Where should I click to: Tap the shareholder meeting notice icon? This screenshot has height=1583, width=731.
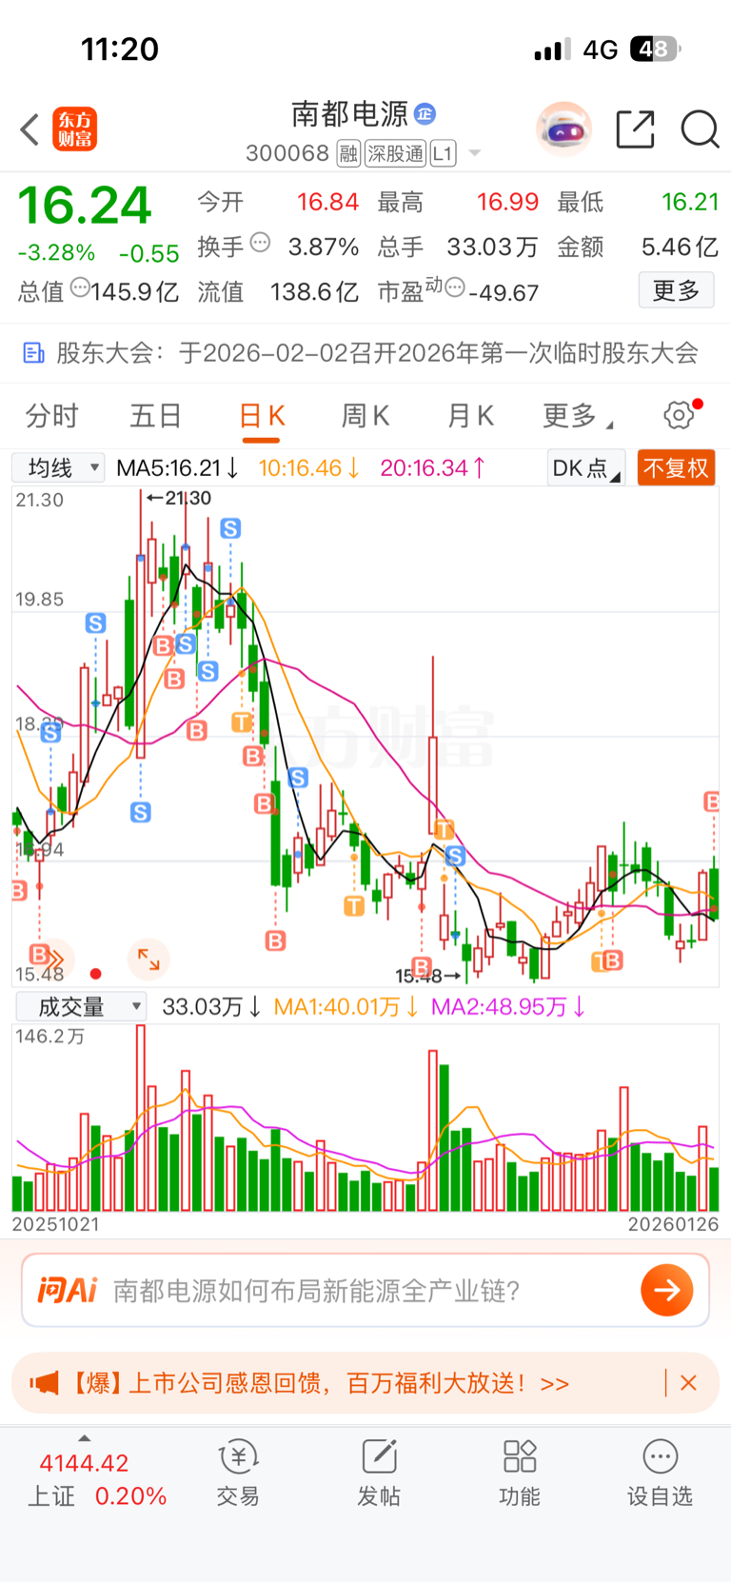(34, 353)
